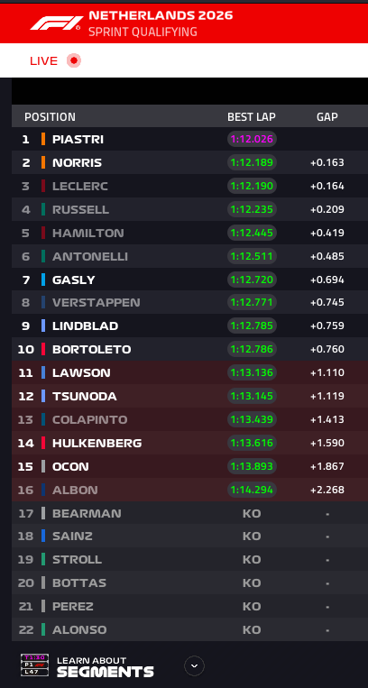Click Bortoleto's lap time 1:12.786
Image resolution: width=368 pixels, height=688 pixels.
(x=252, y=349)
